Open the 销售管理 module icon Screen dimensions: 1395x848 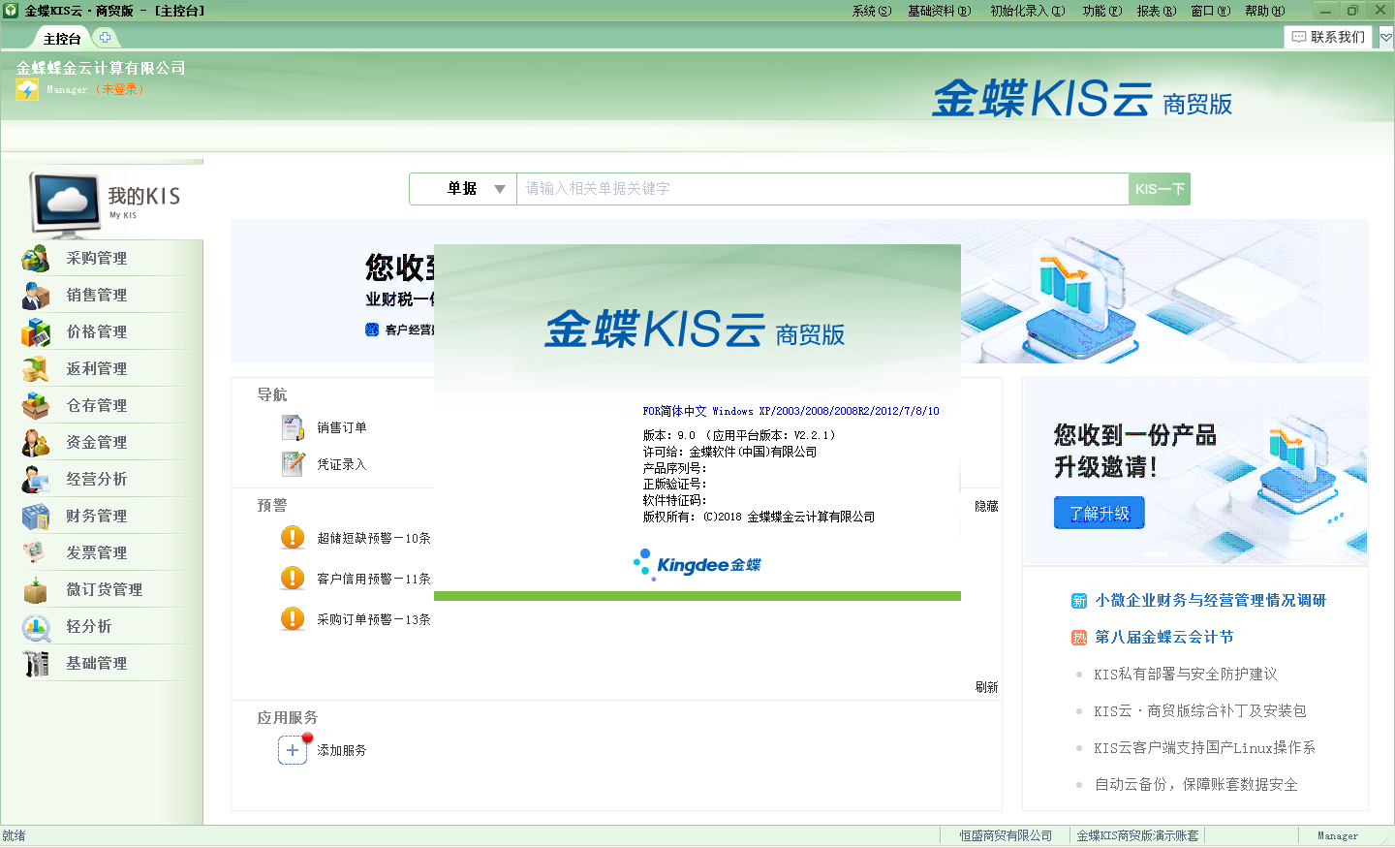[x=36, y=296]
